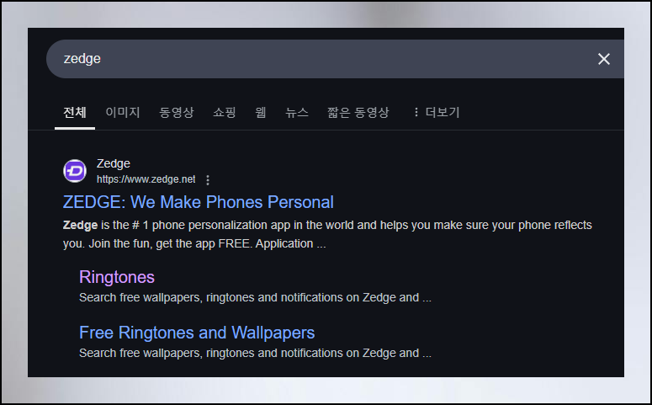This screenshot has height=405, width=652.
Task: Open the 짧은 동영상 tab
Action: coord(358,112)
